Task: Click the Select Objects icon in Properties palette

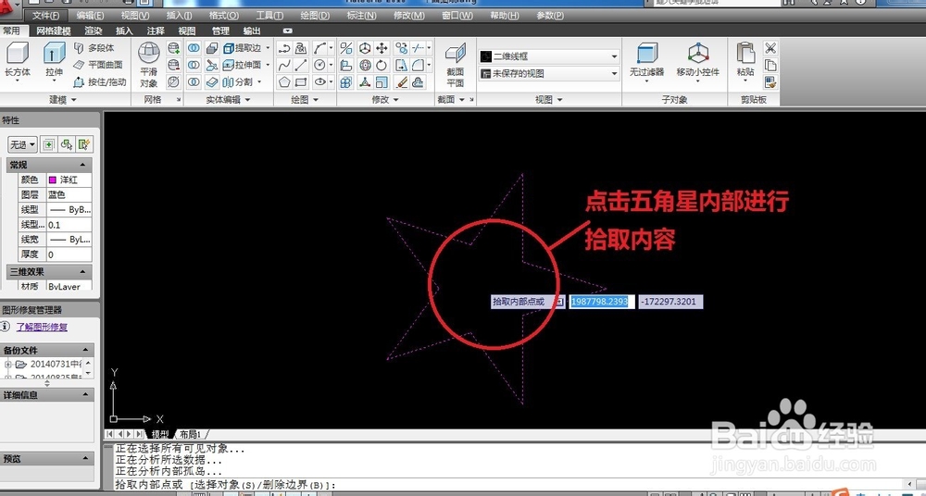Action: tap(67, 144)
